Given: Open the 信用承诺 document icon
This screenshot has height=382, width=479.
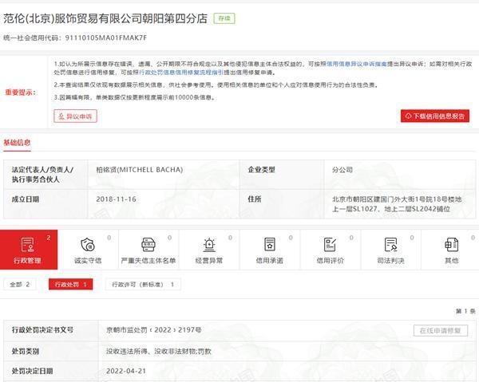Looking at the screenshot, I should 270,245.
